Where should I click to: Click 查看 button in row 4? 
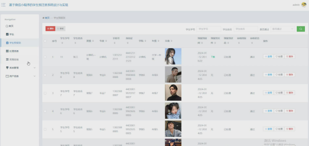tap(268, 111)
